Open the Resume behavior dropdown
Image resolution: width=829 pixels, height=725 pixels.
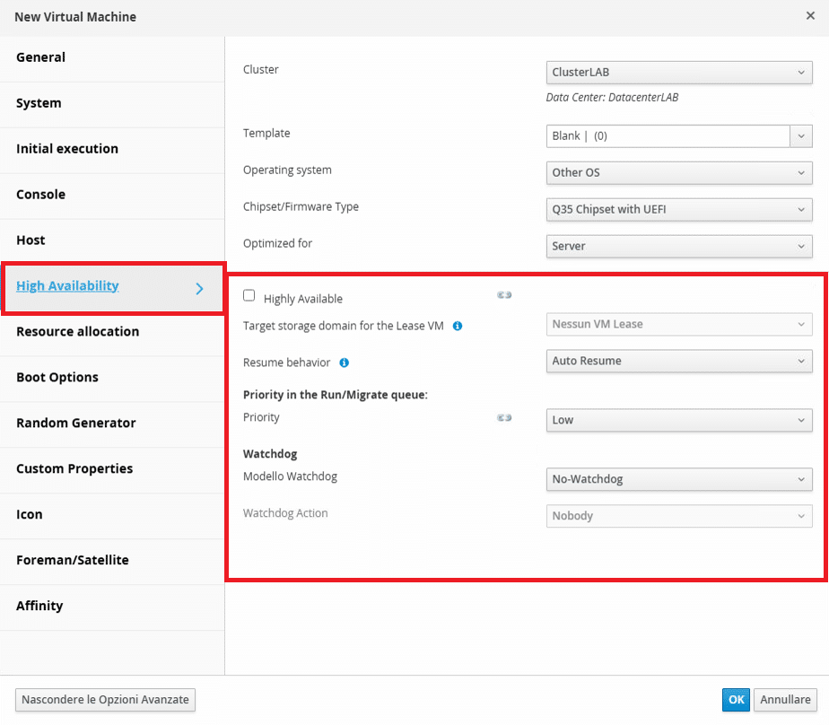click(679, 362)
